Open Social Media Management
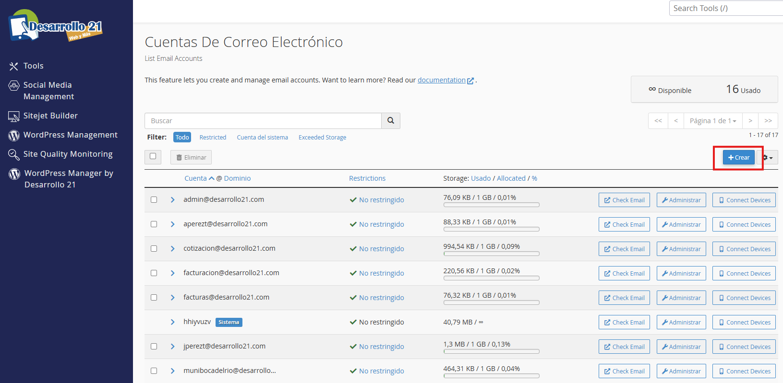783x383 pixels. point(48,91)
